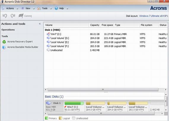The width and height of the screenshot is (169, 121).
Task: Click the Disk 1 drive icon in Basic Disks
Action: coord(49,103)
